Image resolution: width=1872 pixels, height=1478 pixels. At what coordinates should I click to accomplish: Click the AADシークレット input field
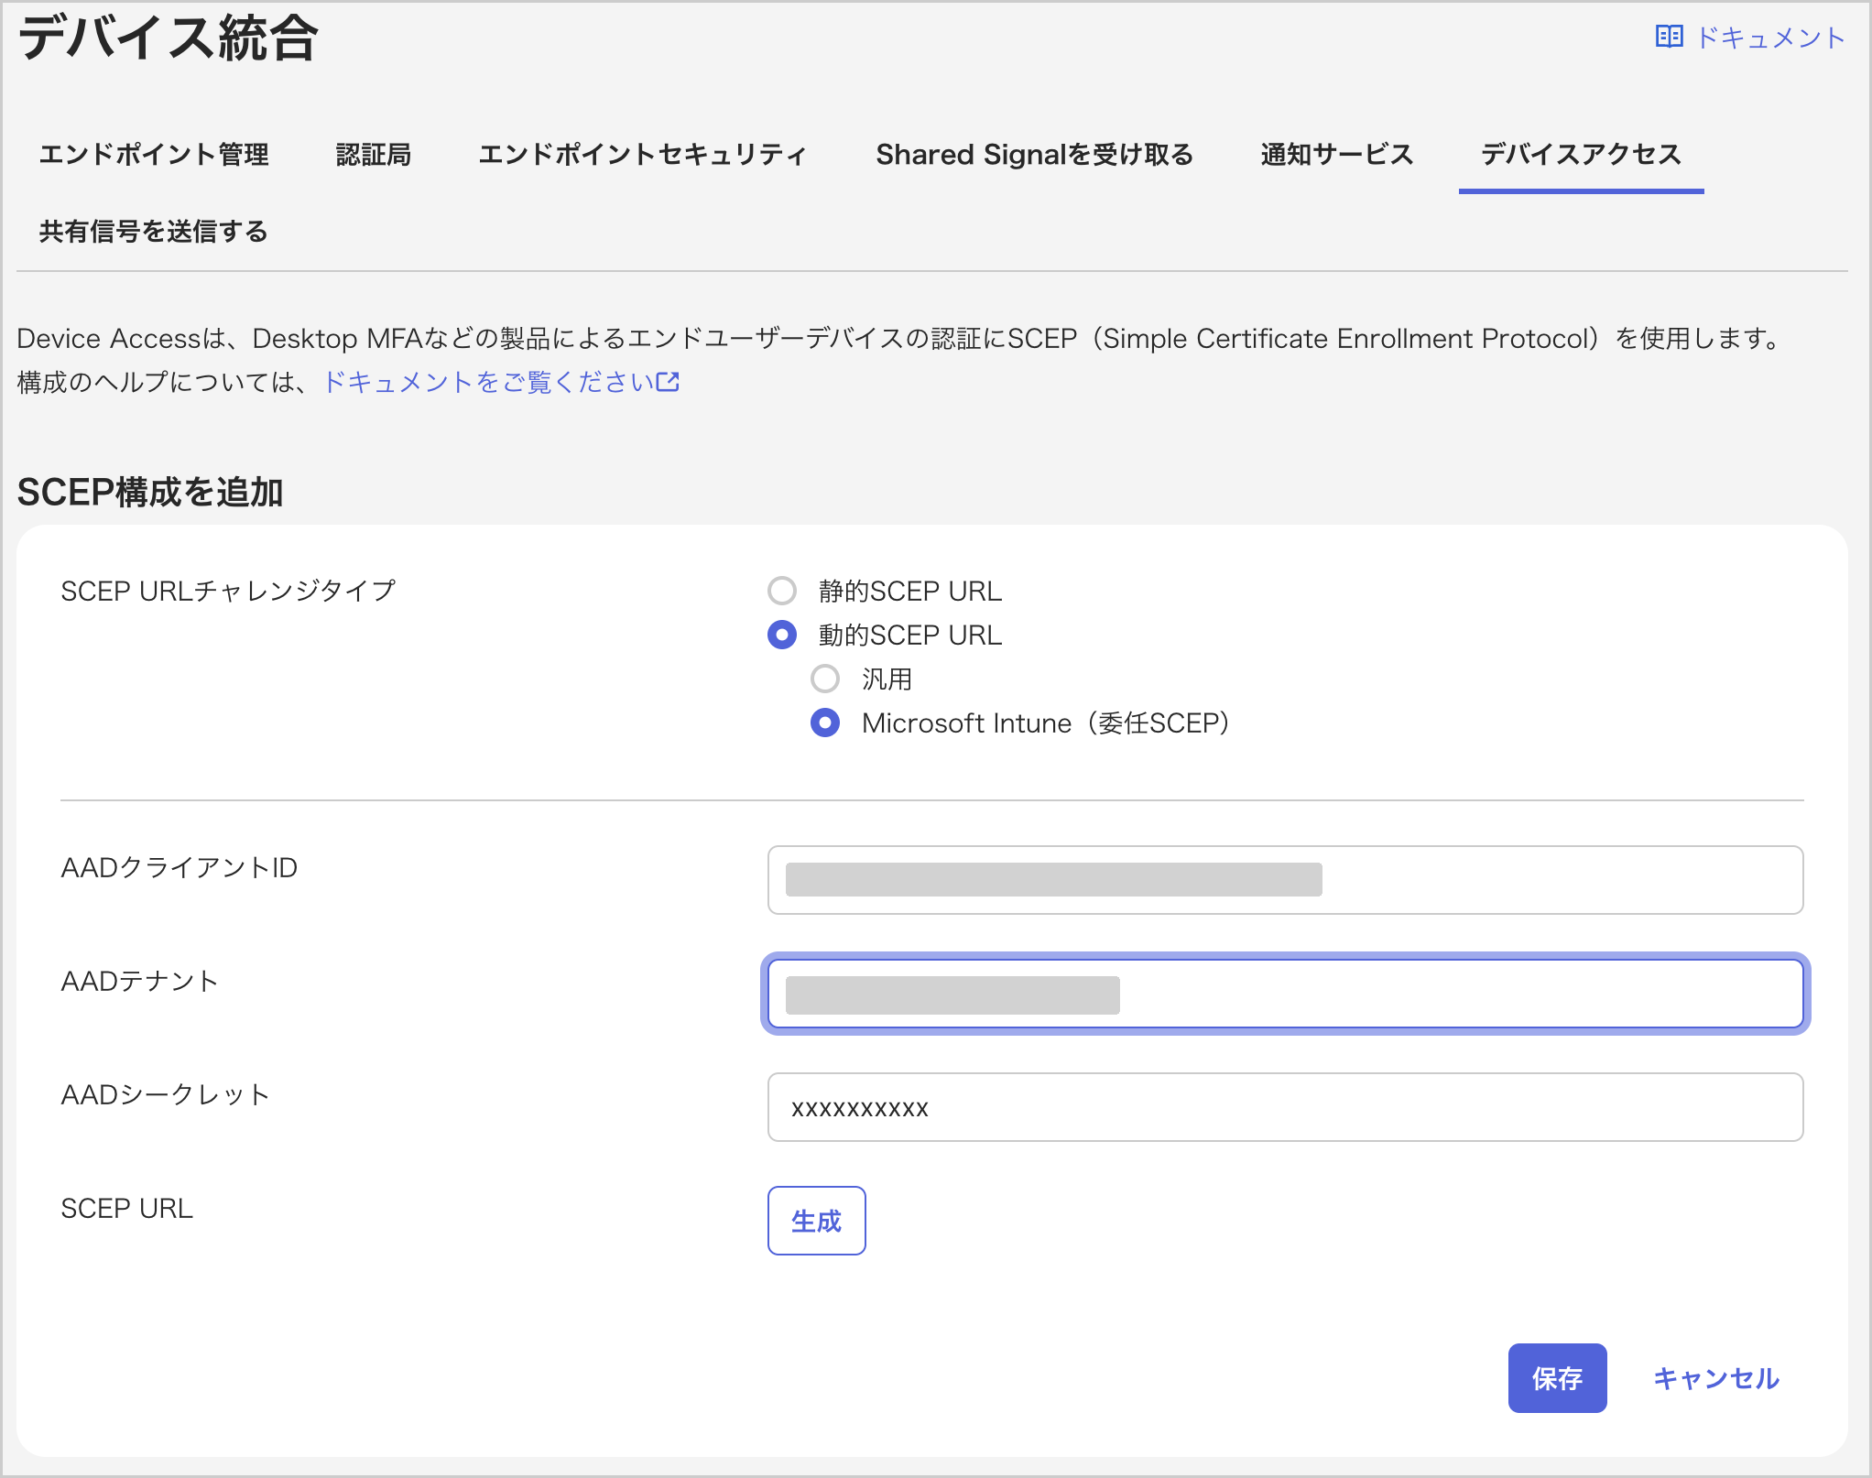1286,1107
